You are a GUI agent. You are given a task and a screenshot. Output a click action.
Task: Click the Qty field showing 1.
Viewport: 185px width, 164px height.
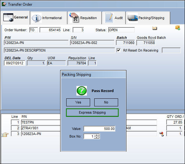coord(36,63)
